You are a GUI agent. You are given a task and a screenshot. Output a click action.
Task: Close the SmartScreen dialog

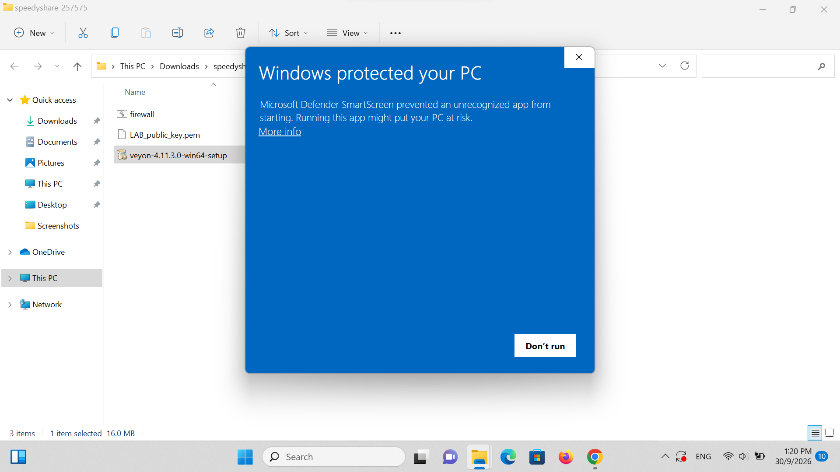tap(579, 57)
